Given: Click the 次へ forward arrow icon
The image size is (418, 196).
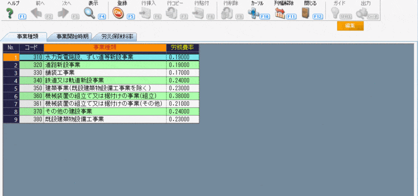Looking at the screenshot, I should click(63, 13).
